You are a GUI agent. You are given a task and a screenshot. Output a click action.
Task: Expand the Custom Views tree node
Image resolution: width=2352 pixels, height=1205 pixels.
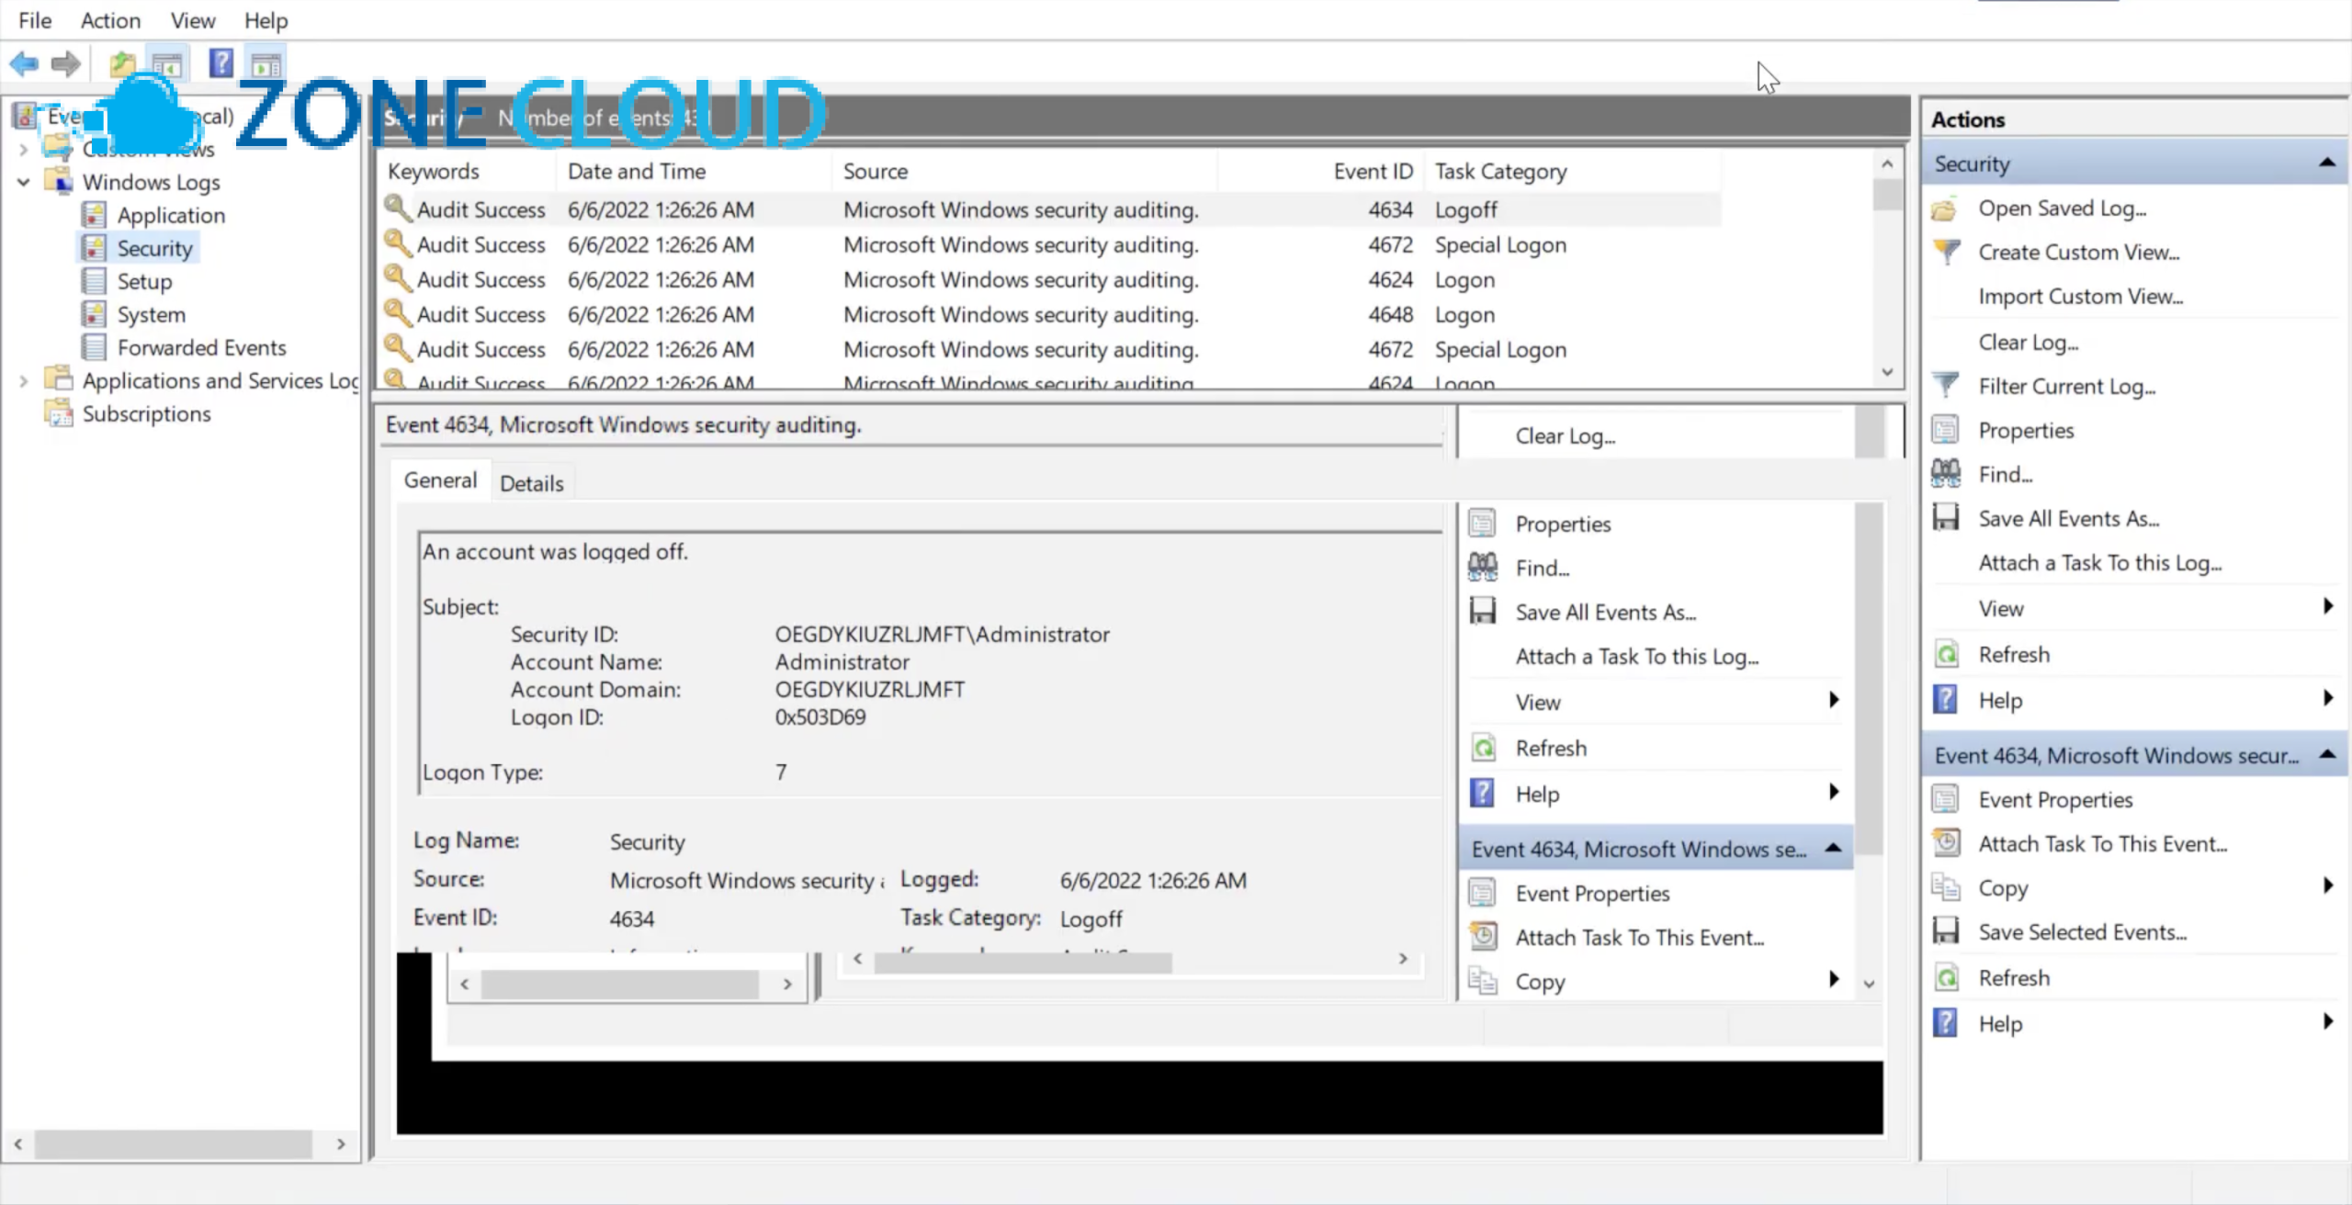coord(23,149)
